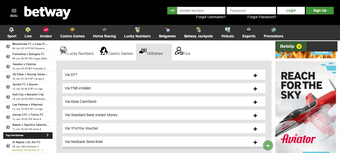Open the Aviator Reach For The Sky banner
This screenshot has height=153, width=340.
pyautogui.click(x=305, y=106)
